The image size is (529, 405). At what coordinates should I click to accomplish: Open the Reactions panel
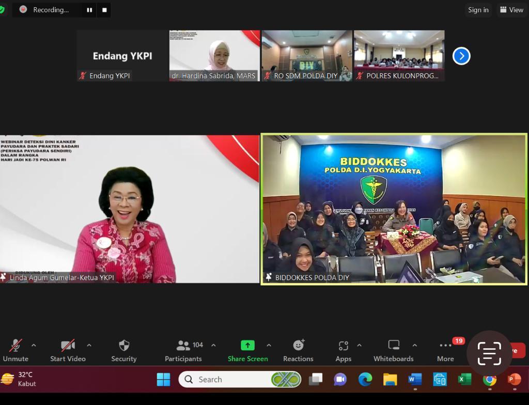pyautogui.click(x=298, y=350)
